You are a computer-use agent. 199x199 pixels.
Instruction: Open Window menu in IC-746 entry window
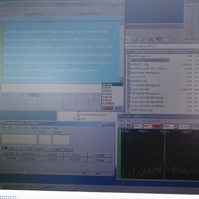45,128
